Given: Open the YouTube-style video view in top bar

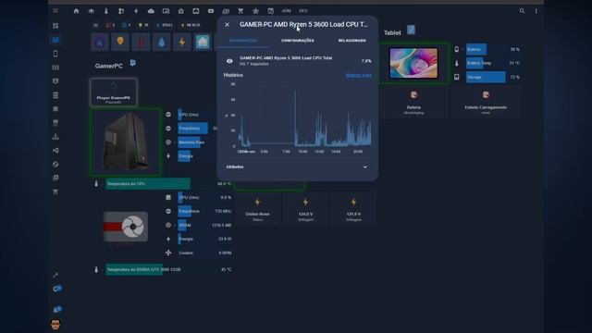Looking at the screenshot, I should point(211,11).
